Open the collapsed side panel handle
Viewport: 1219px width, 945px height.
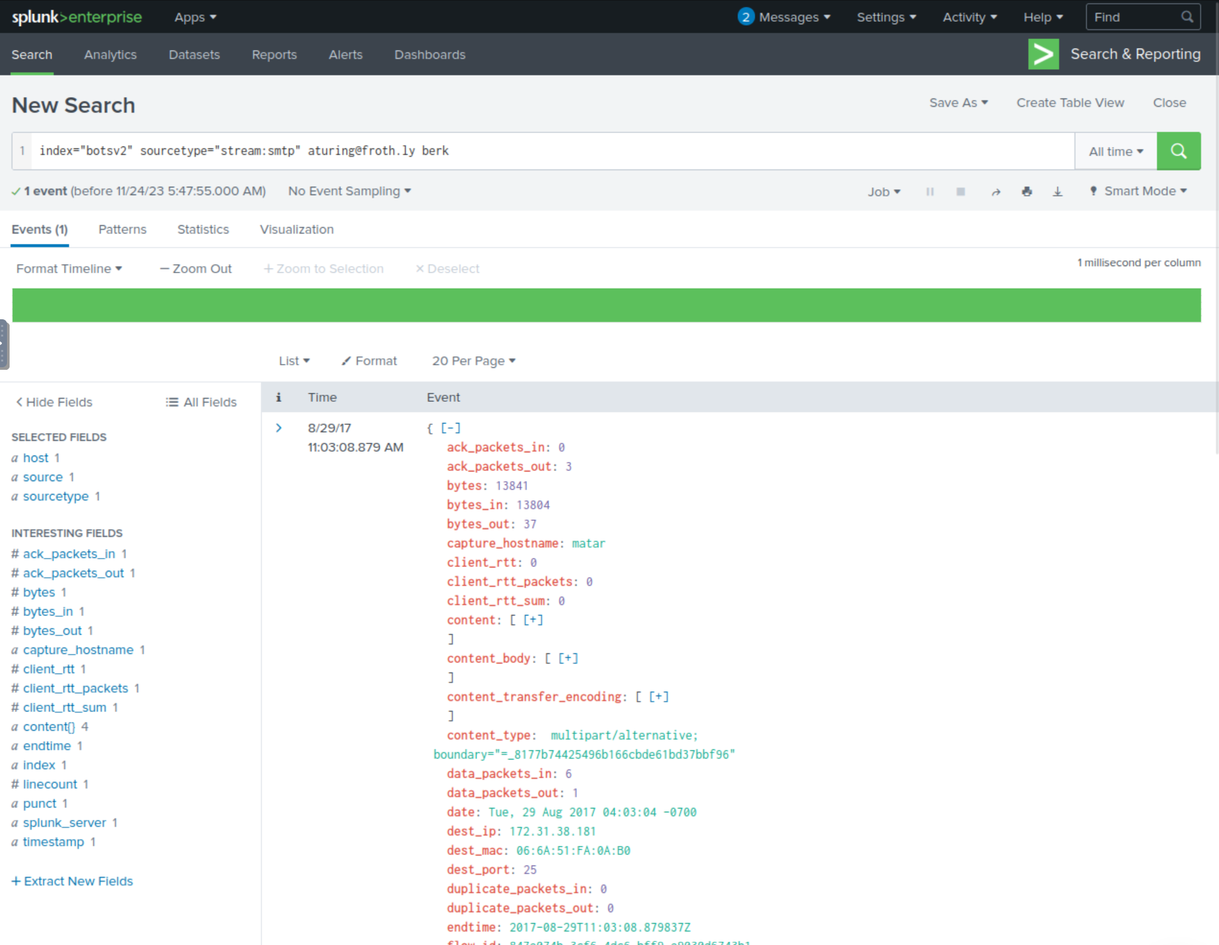click(x=4, y=344)
